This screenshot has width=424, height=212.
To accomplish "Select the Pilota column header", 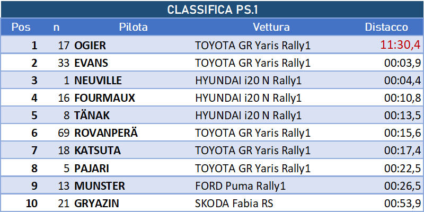I will click(134, 27).
